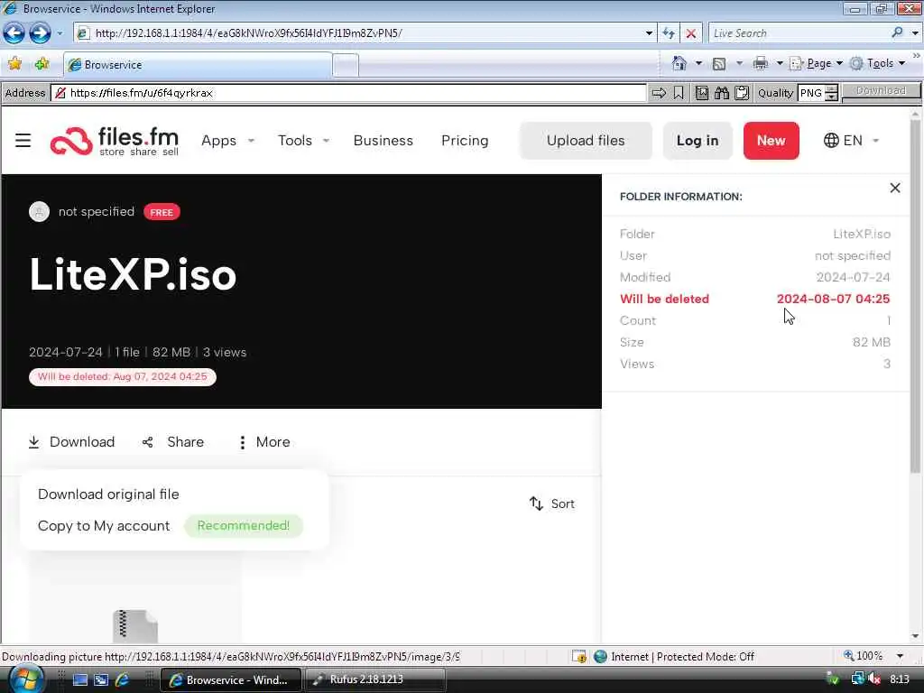The width and height of the screenshot is (924, 693).
Task: Close the Folder Information panel
Action: click(894, 188)
